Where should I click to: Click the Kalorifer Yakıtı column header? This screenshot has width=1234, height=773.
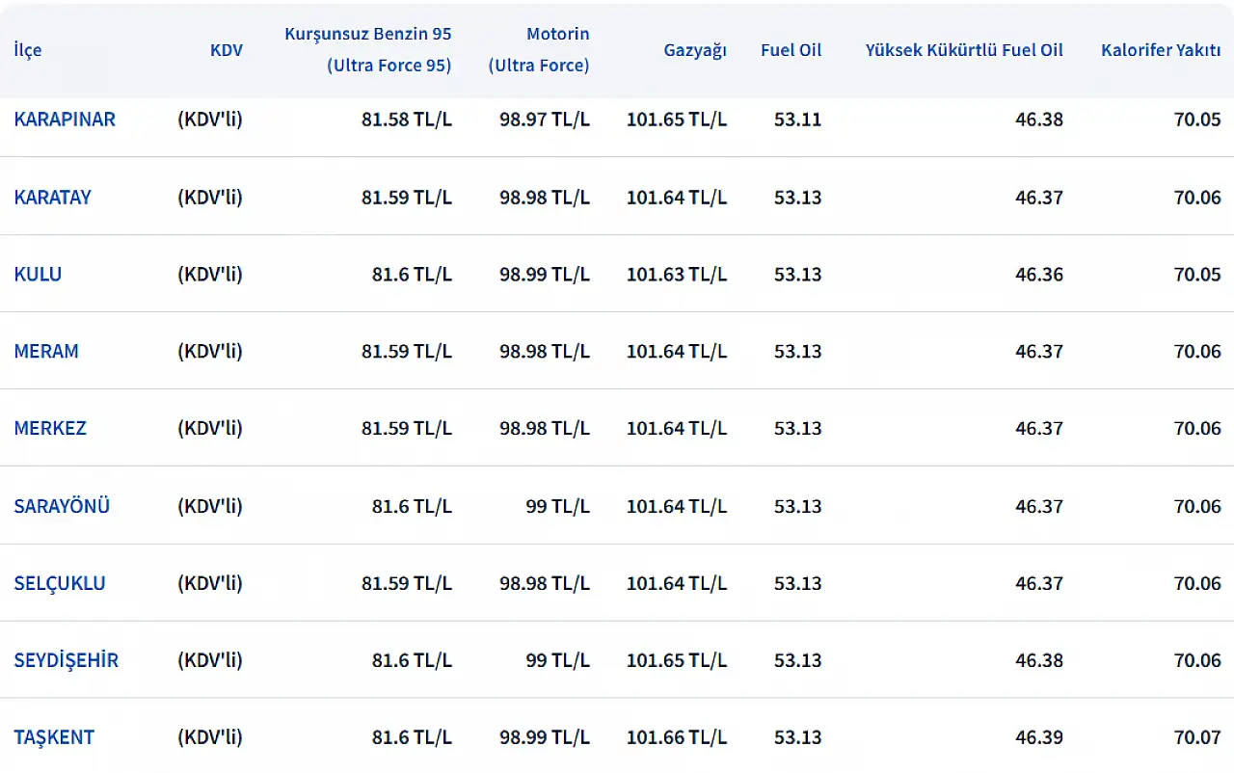(1161, 50)
